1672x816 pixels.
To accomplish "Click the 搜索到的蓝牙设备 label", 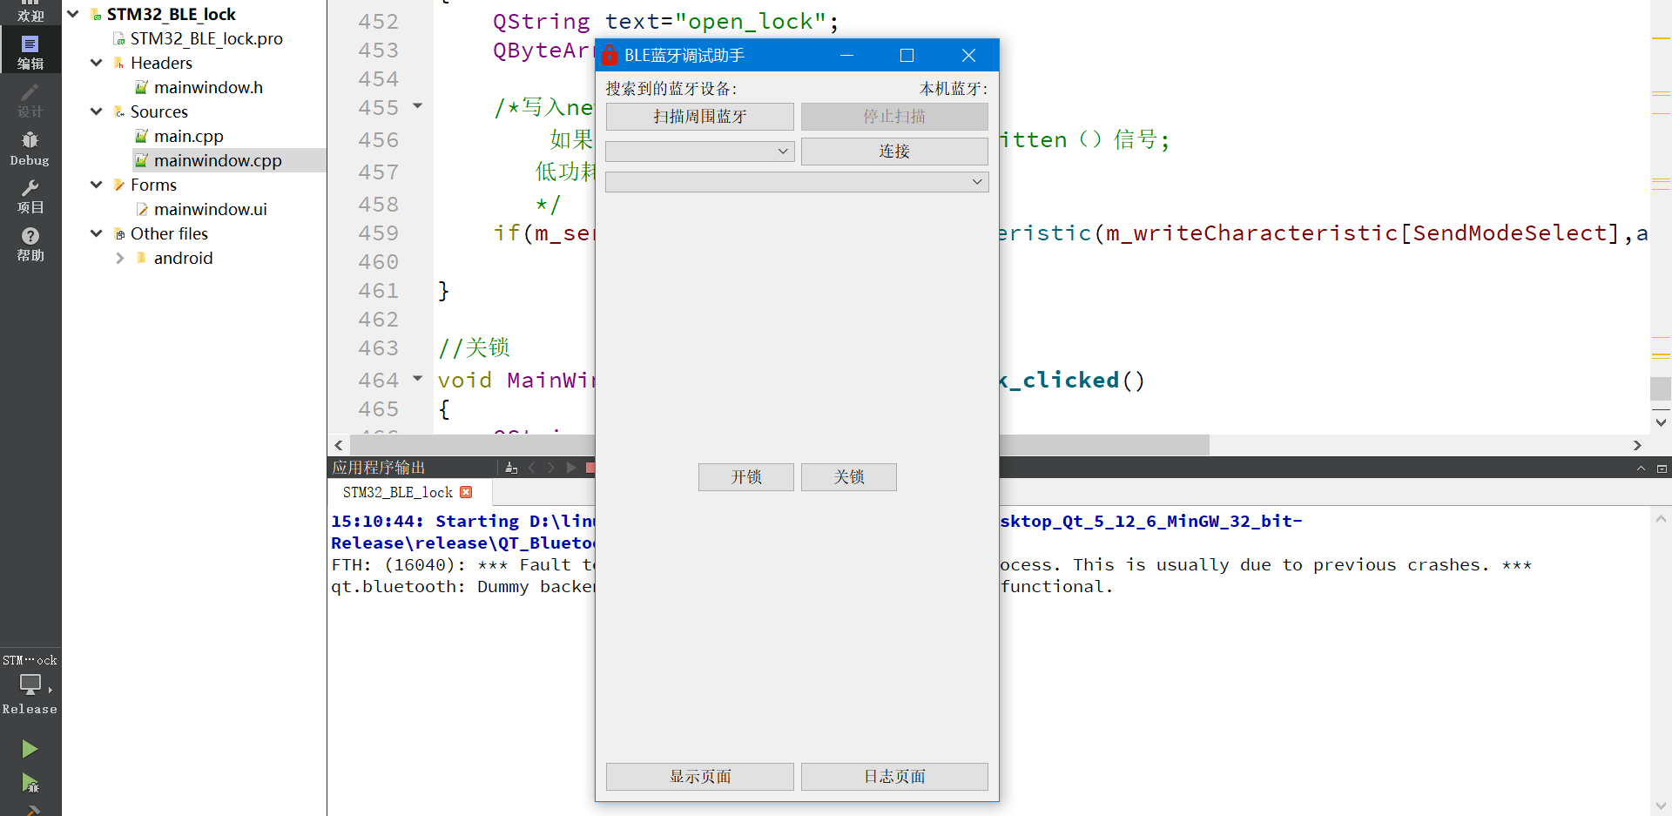I will (671, 89).
